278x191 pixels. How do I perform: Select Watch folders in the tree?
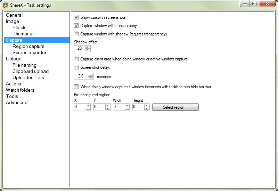coord(20,90)
